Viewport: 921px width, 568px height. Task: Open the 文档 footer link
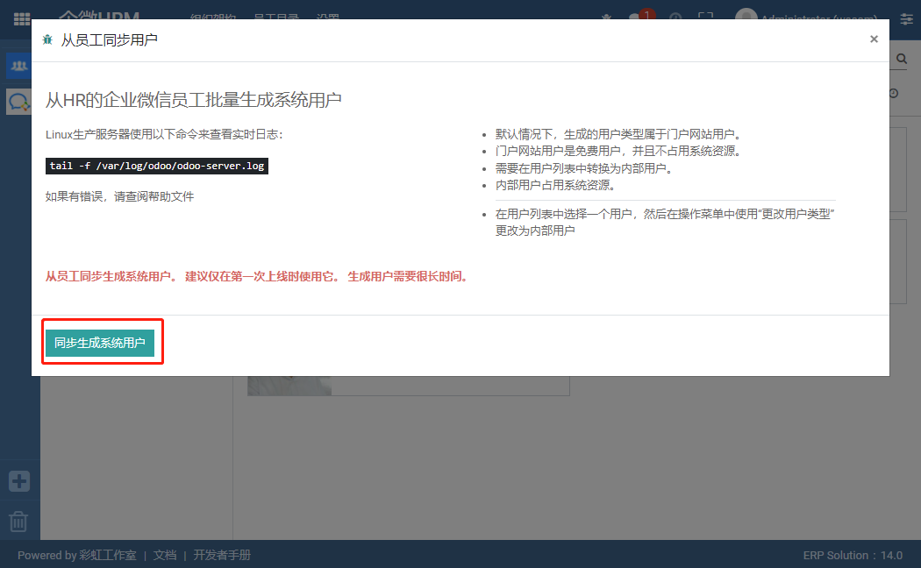(x=165, y=555)
